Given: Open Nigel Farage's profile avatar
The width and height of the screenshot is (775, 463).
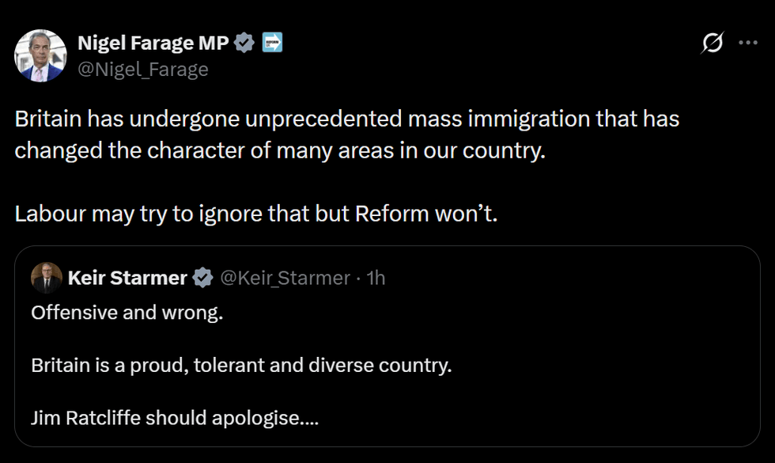Looking at the screenshot, I should (x=40, y=55).
